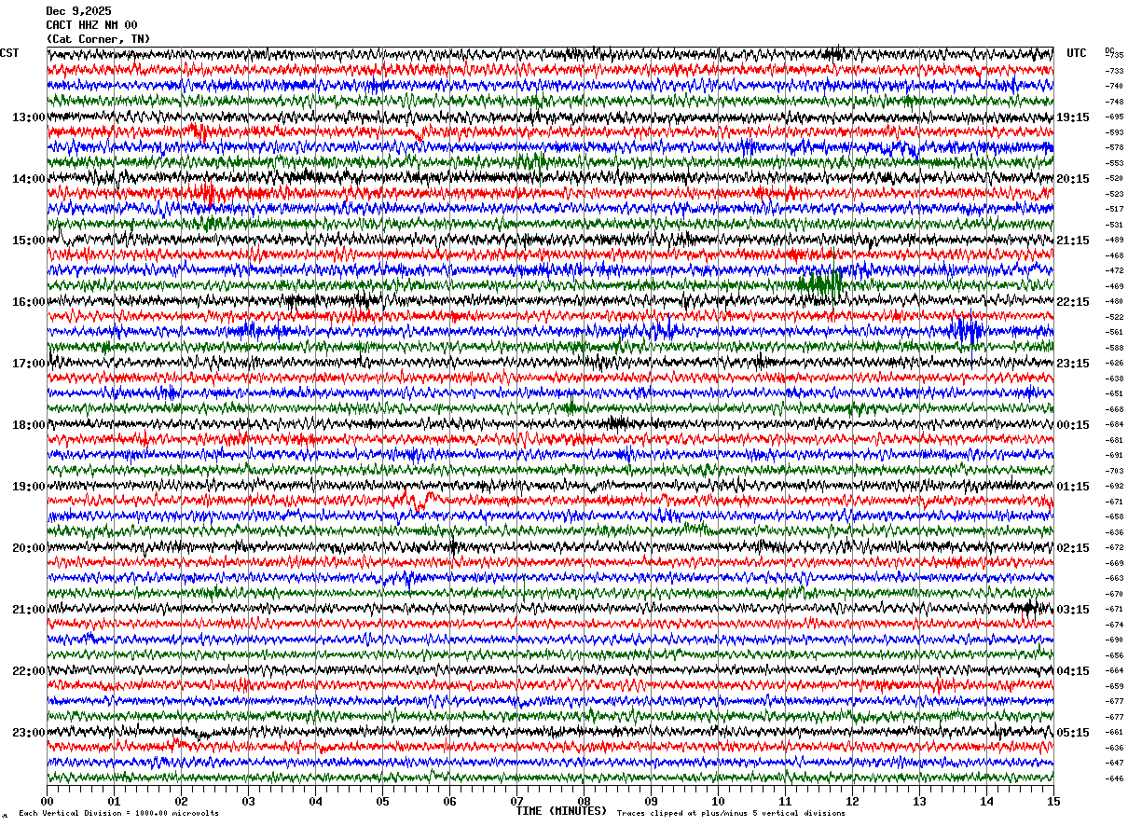Click the DC offset value -661
Image resolution: width=1128 pixels, height=826 pixels.
point(1114,732)
